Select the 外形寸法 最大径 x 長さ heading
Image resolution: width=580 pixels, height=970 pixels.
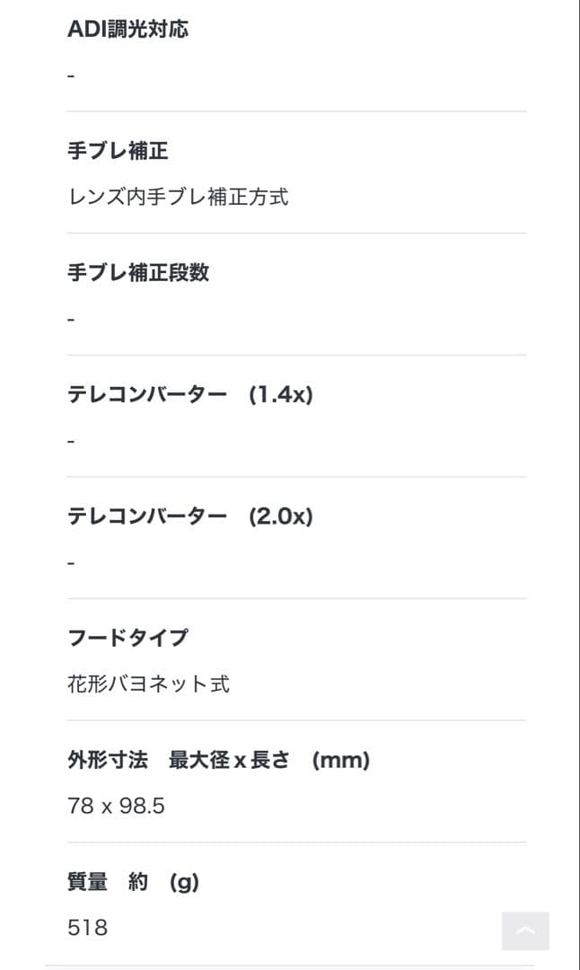click(x=178, y=760)
